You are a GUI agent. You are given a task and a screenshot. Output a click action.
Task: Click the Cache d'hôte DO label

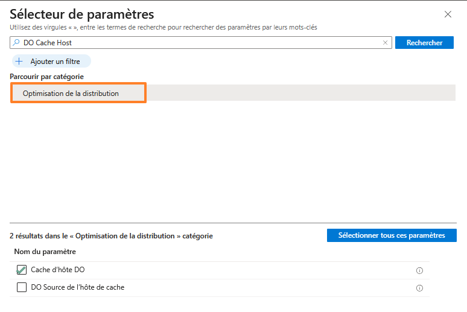point(58,270)
